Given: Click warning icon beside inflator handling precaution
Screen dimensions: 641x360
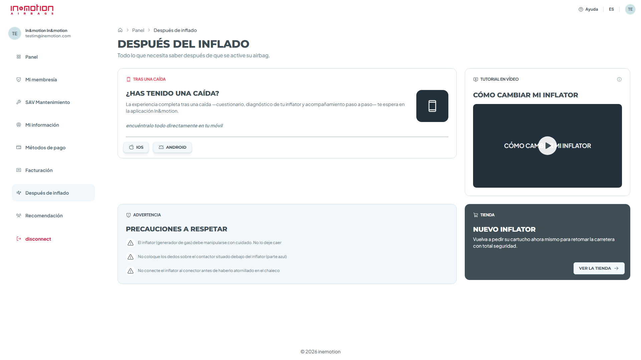Looking at the screenshot, I should (131, 243).
